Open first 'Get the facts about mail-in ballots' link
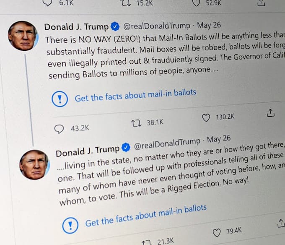The height and width of the screenshot is (245, 285). 135,95
